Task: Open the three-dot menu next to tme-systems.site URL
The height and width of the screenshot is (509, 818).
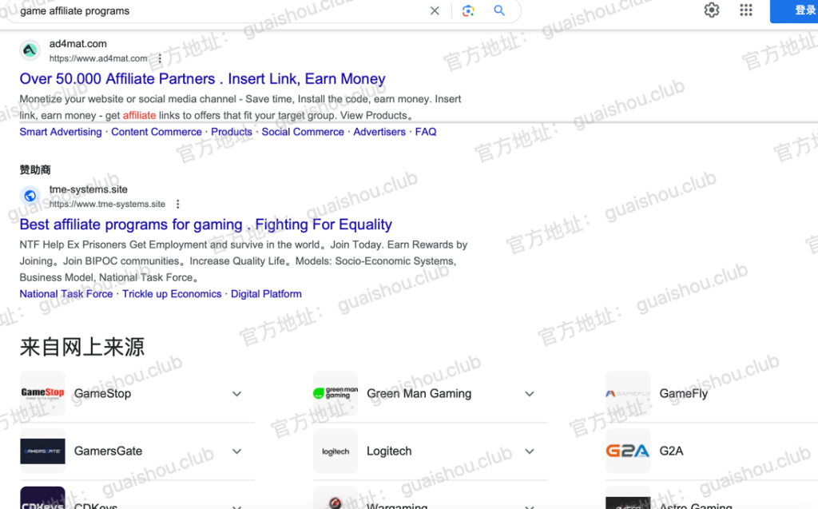Action: 177,204
